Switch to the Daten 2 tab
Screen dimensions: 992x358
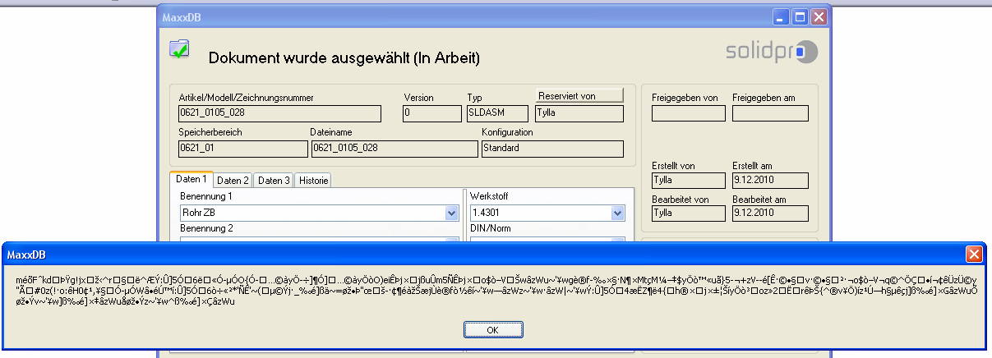coord(233,181)
